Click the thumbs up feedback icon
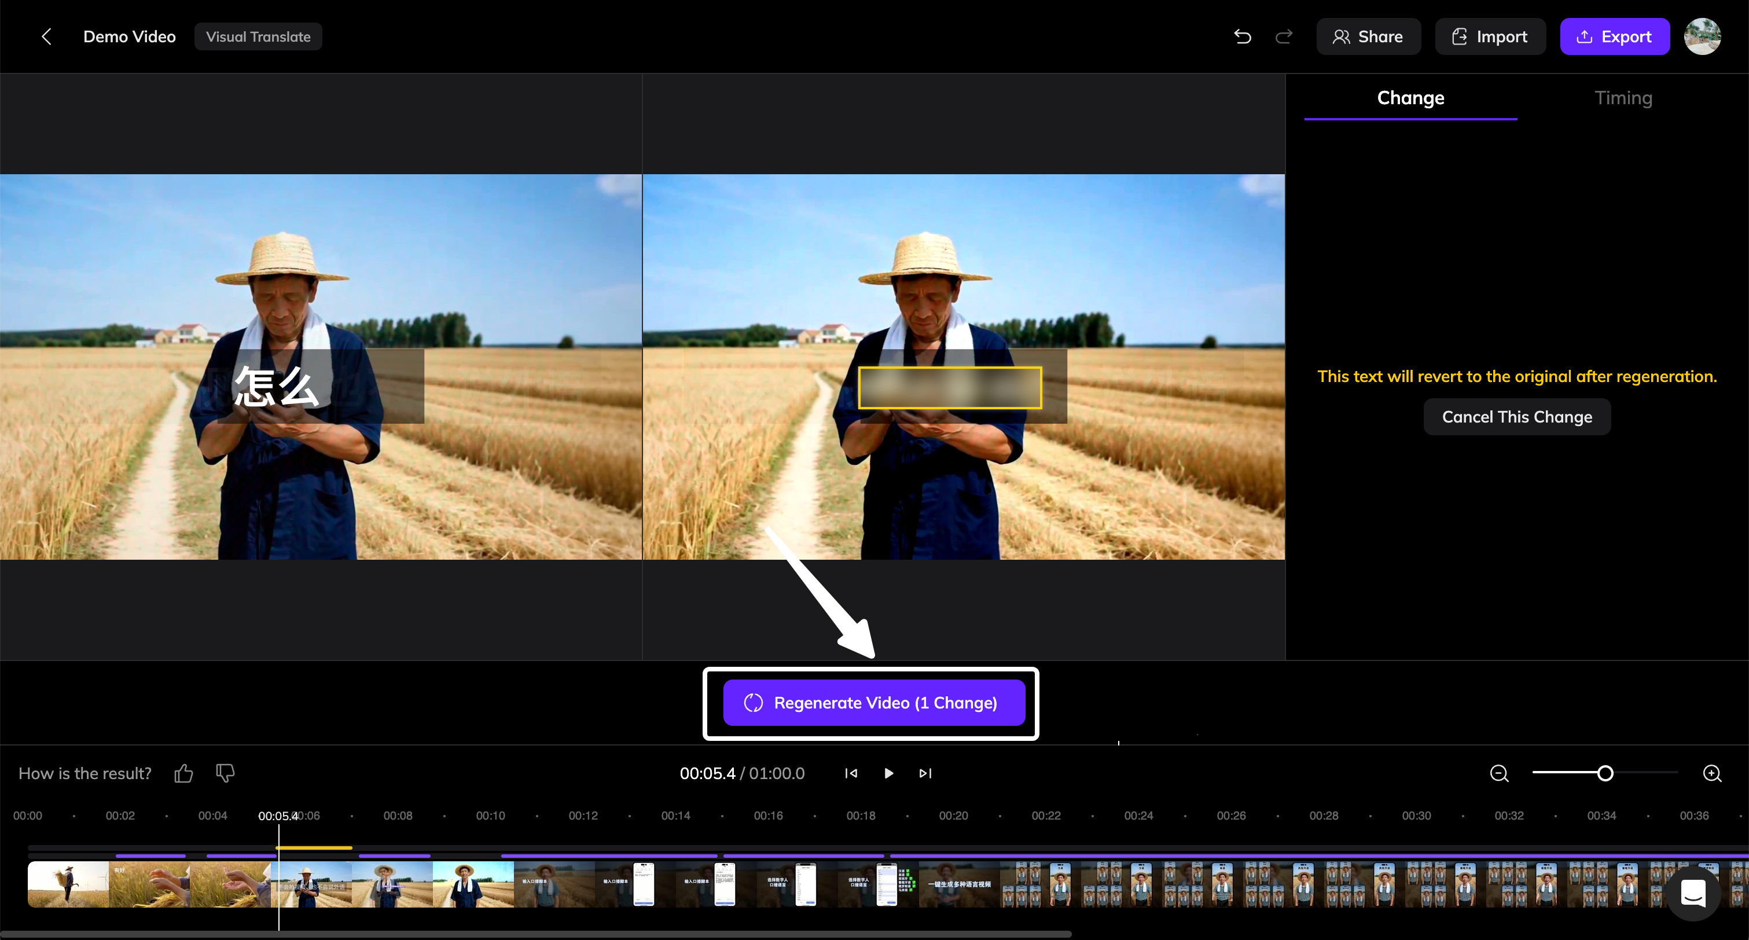Viewport: 1749px width, 940px height. coord(183,773)
